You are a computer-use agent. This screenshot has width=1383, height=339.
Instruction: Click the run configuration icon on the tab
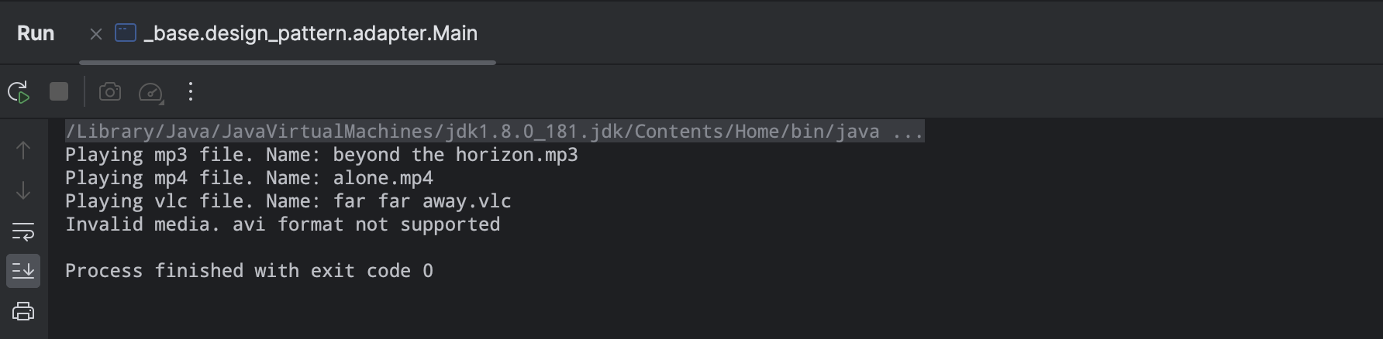click(x=126, y=33)
